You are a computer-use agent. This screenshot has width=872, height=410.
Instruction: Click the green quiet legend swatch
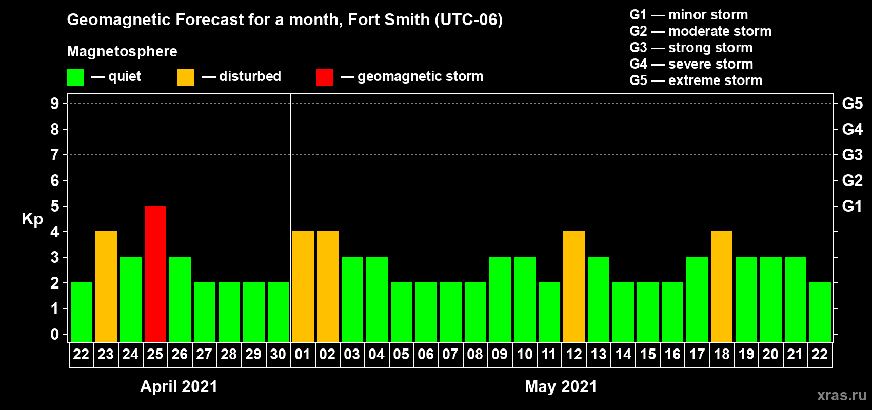point(75,77)
